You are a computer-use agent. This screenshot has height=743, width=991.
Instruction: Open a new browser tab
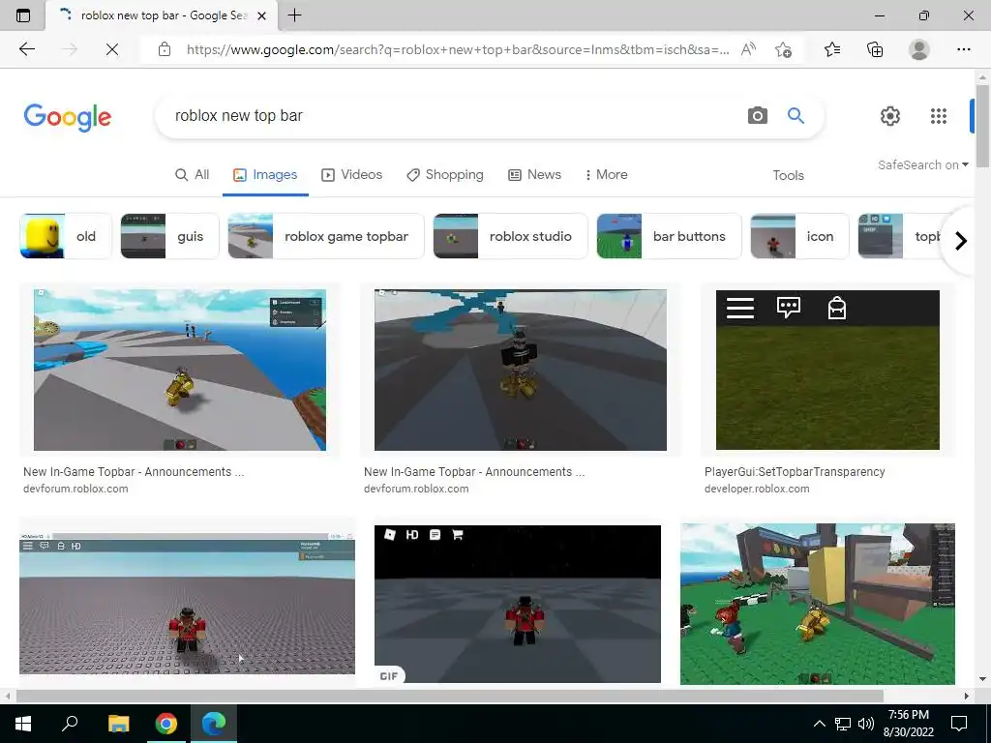[x=294, y=15]
